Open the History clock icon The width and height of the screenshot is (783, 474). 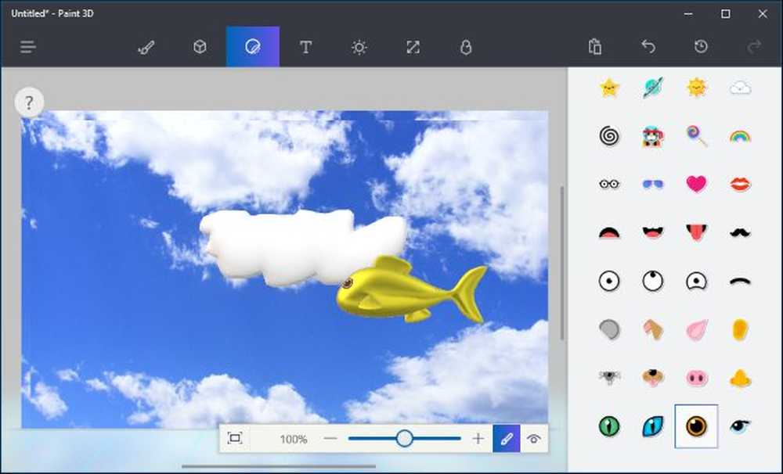pyautogui.click(x=701, y=46)
